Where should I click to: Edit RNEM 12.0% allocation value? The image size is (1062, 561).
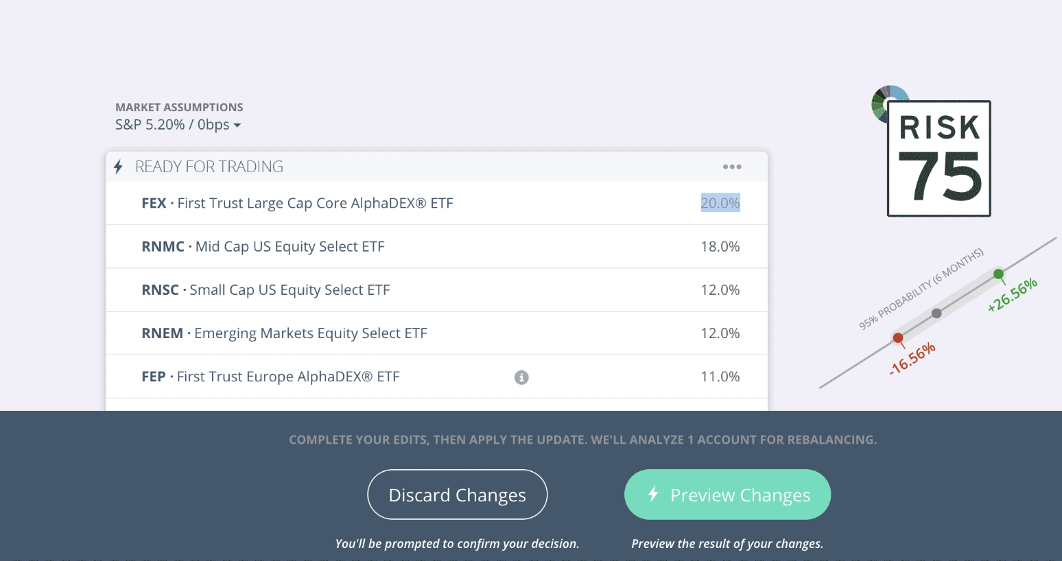coord(720,333)
